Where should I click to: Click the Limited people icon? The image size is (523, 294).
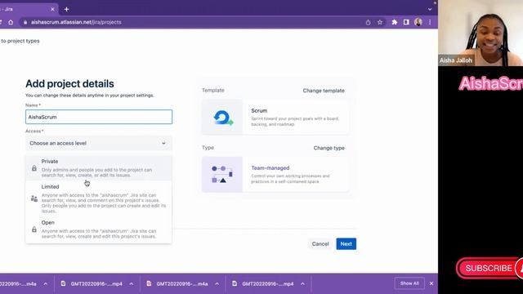[34, 198]
